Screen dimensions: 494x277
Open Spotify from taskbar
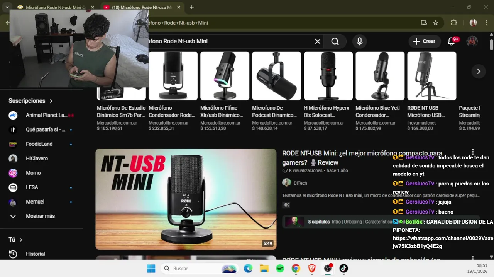(x=280, y=269)
